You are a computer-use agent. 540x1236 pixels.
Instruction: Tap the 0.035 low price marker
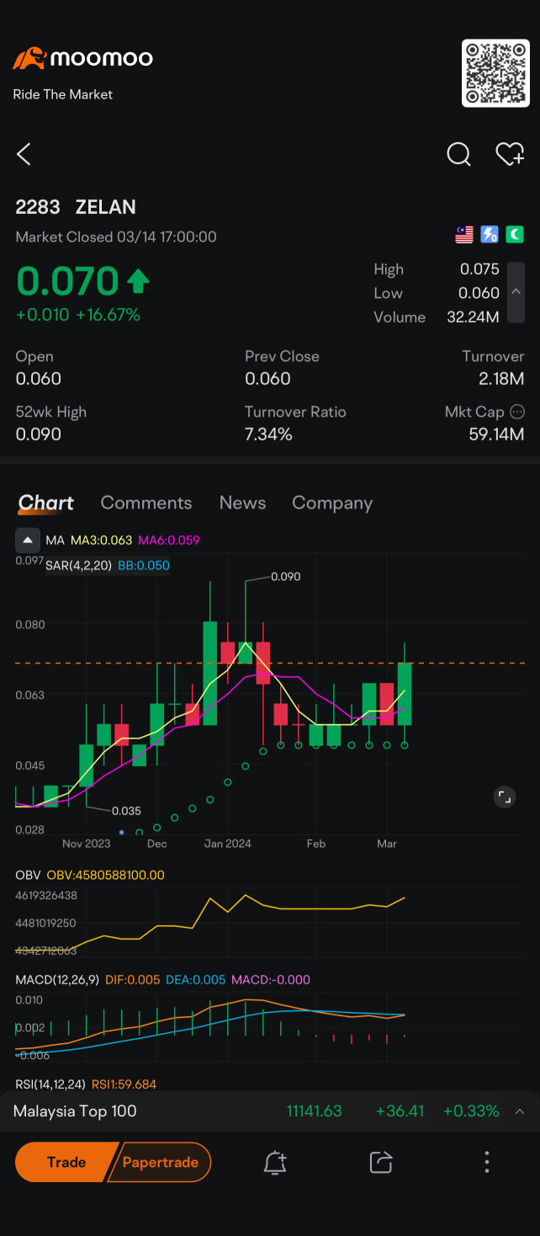click(126, 811)
